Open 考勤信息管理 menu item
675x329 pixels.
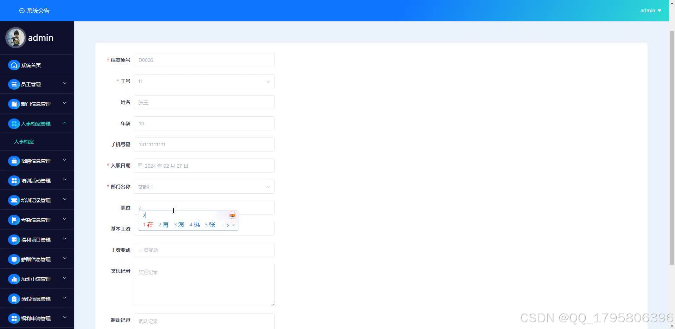pos(37,220)
